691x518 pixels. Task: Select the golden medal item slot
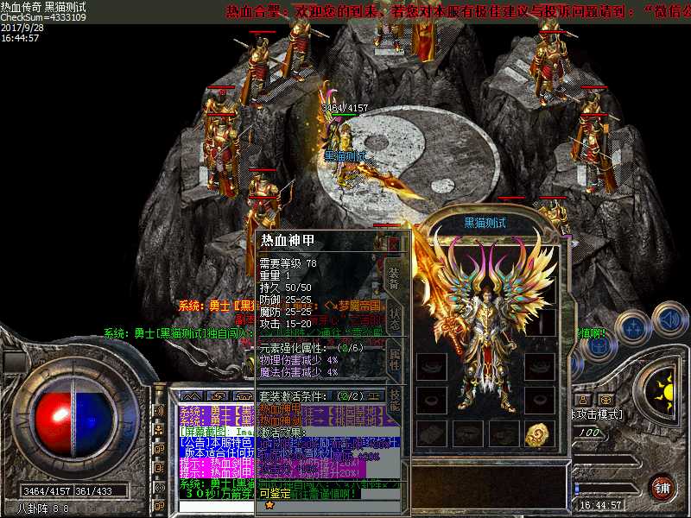coord(539,434)
